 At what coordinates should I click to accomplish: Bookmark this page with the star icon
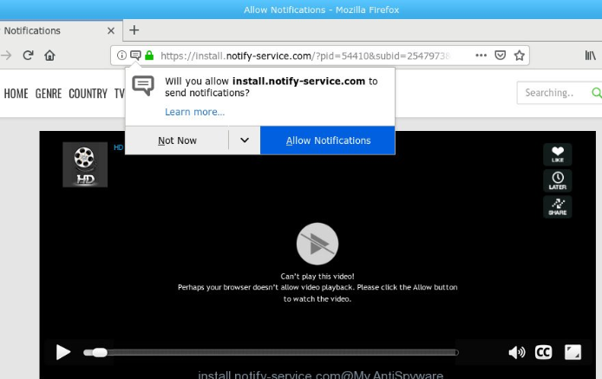pyautogui.click(x=520, y=56)
